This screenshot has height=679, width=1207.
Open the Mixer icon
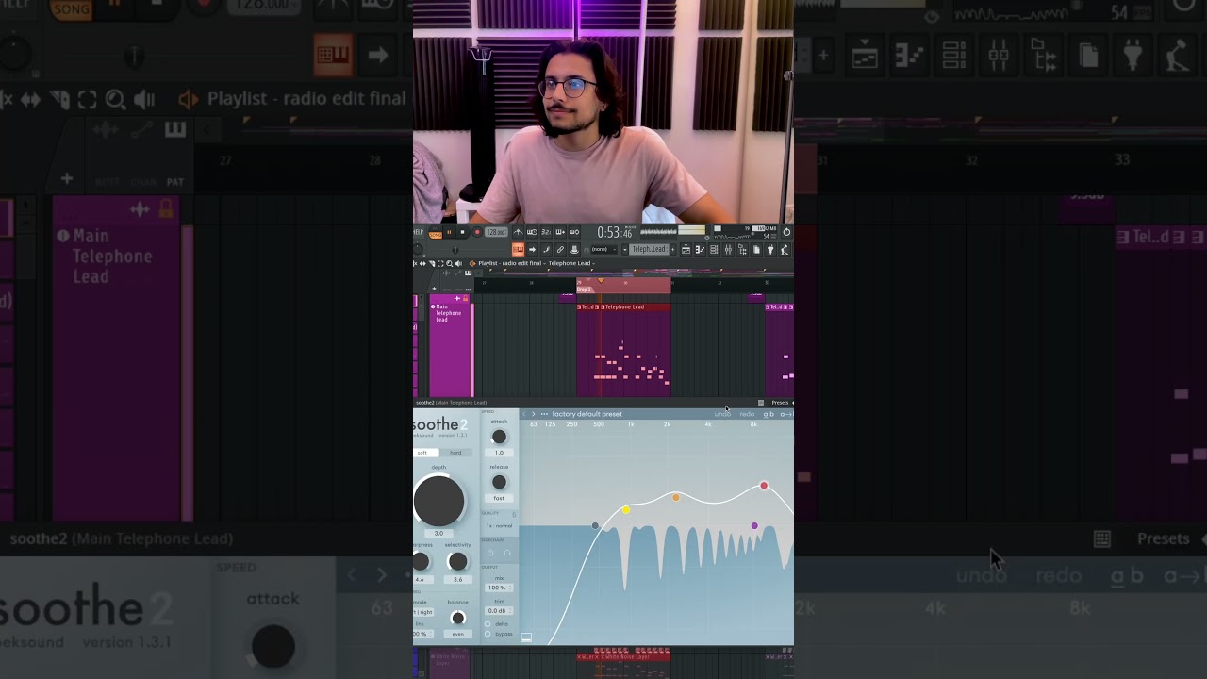coord(728,250)
